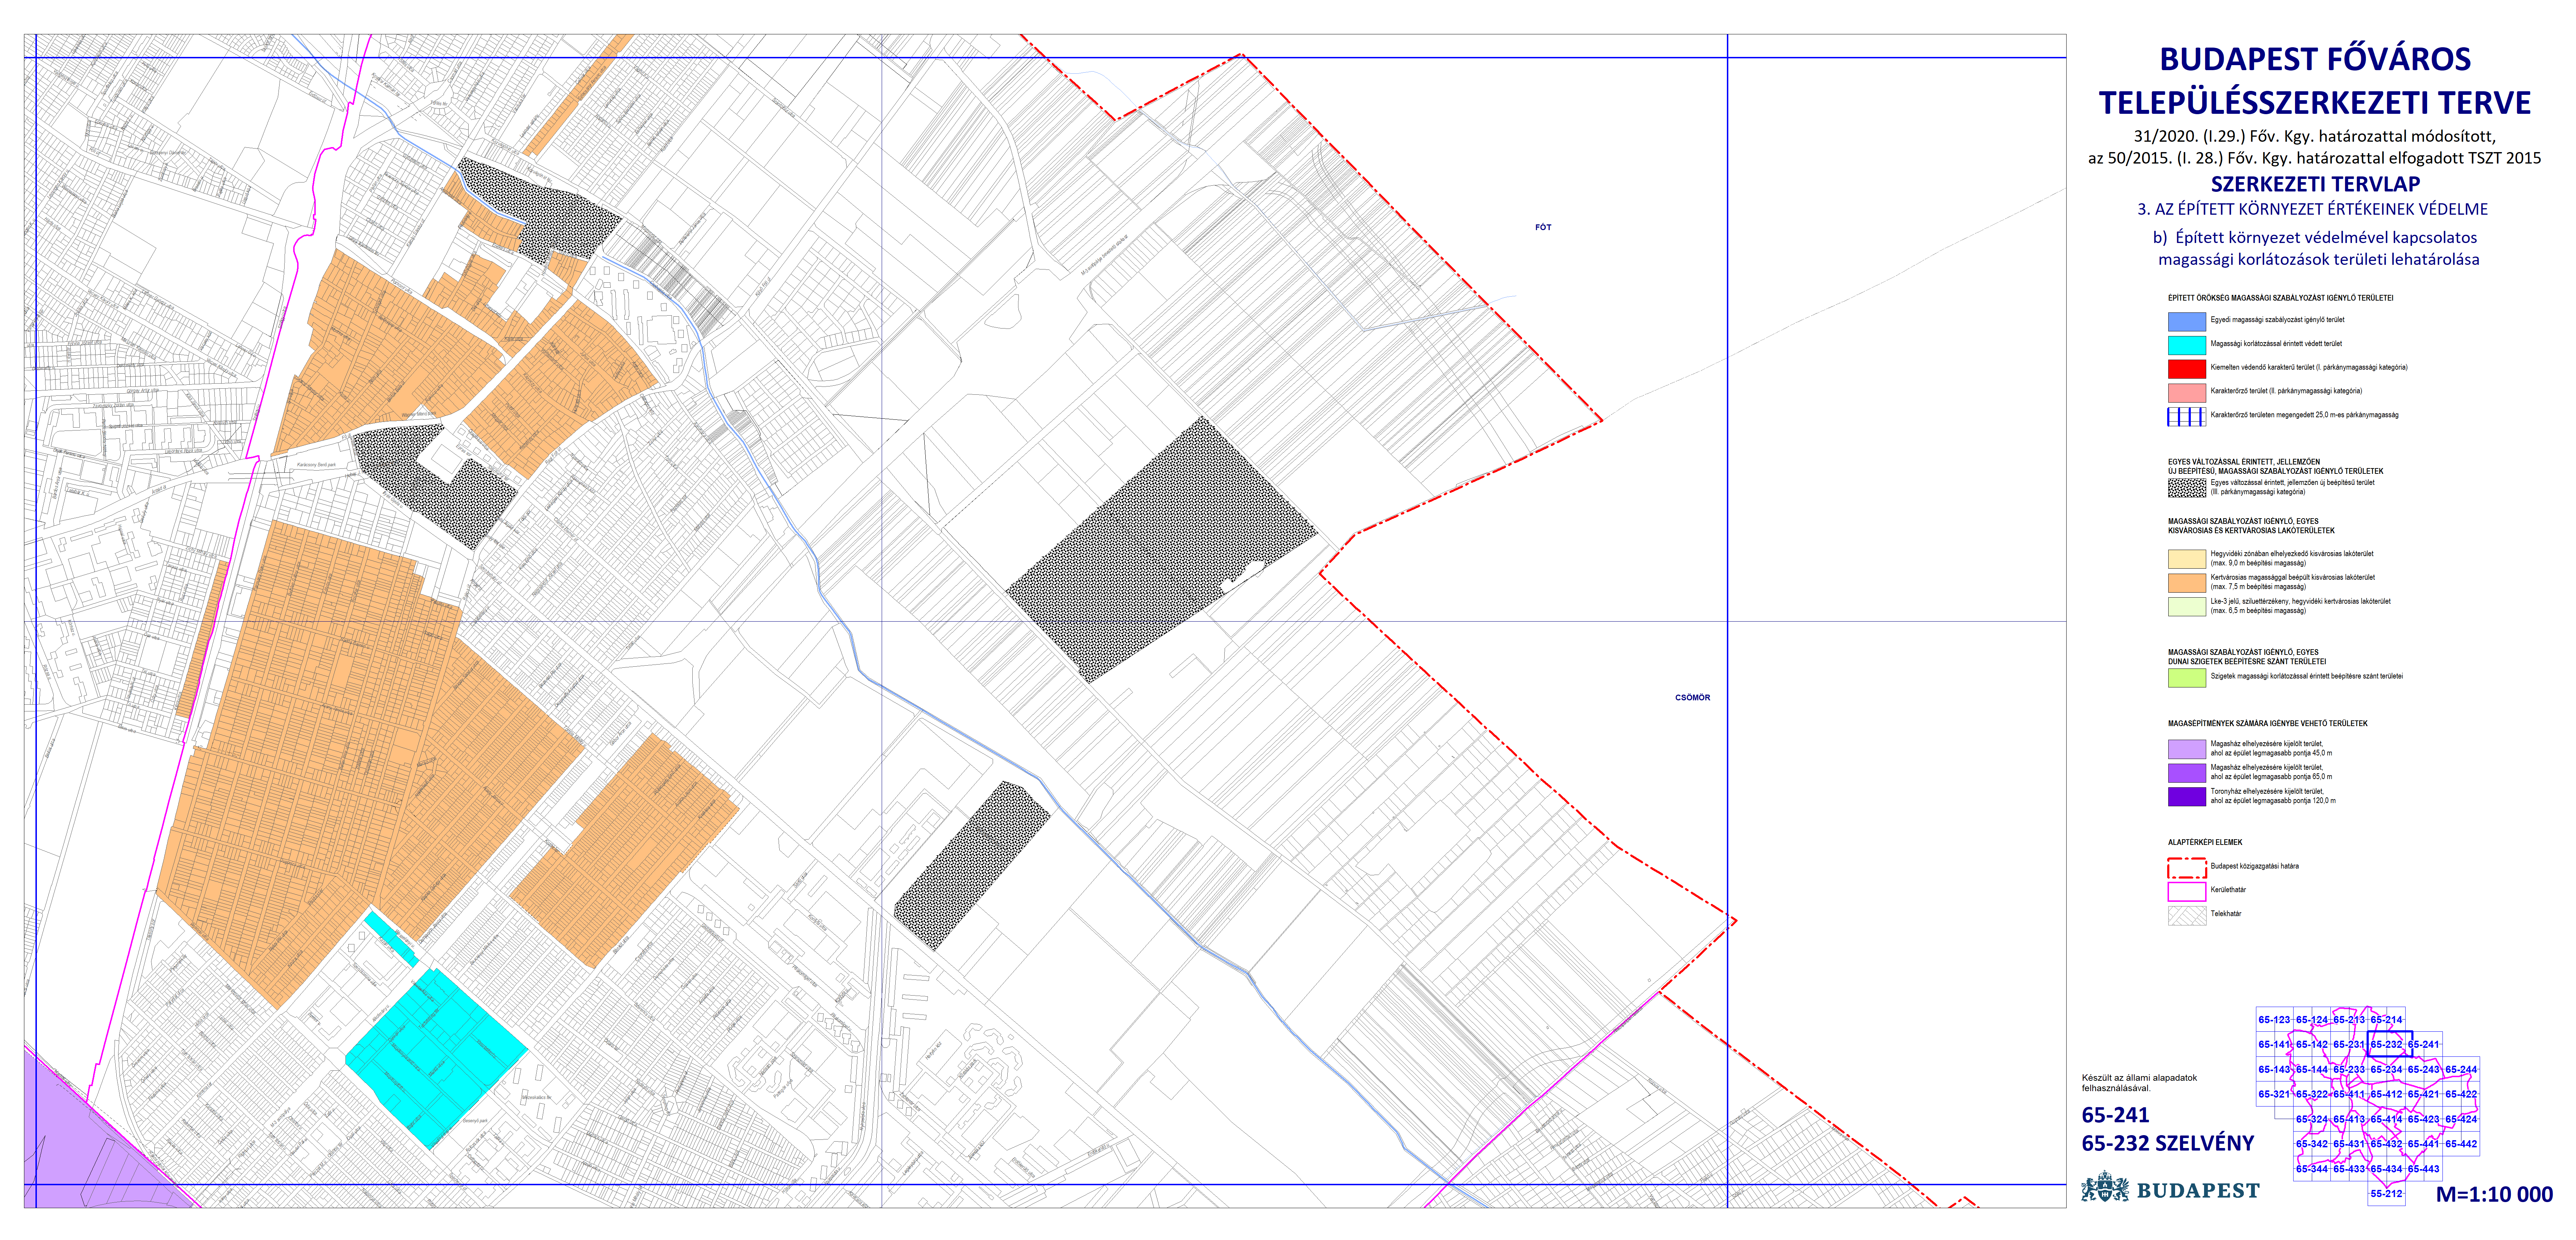Select index map cell 65-432

pyautogui.click(x=2387, y=1144)
